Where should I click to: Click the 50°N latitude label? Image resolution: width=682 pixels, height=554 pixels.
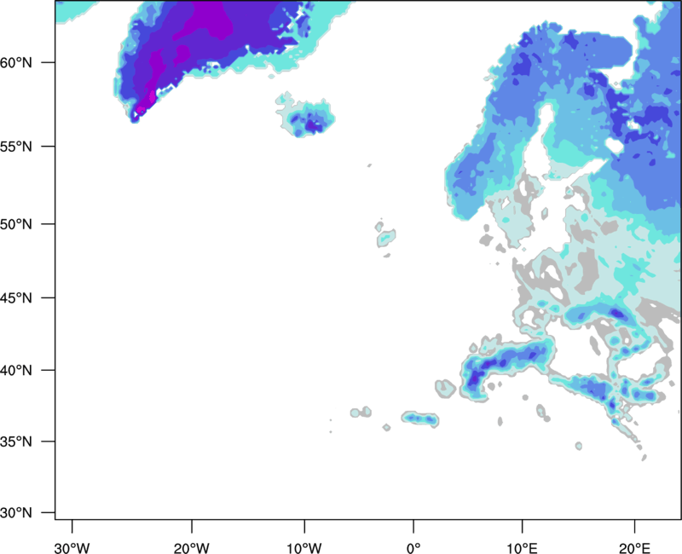pyautogui.click(x=16, y=224)
